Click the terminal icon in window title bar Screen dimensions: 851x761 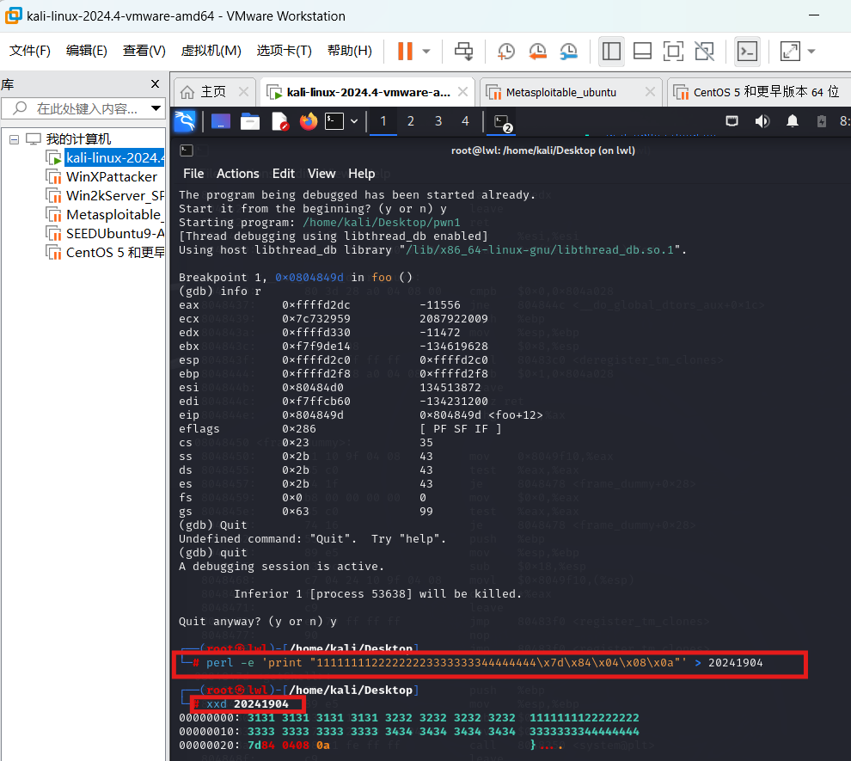tap(187, 150)
